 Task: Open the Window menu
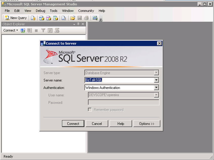68,11
